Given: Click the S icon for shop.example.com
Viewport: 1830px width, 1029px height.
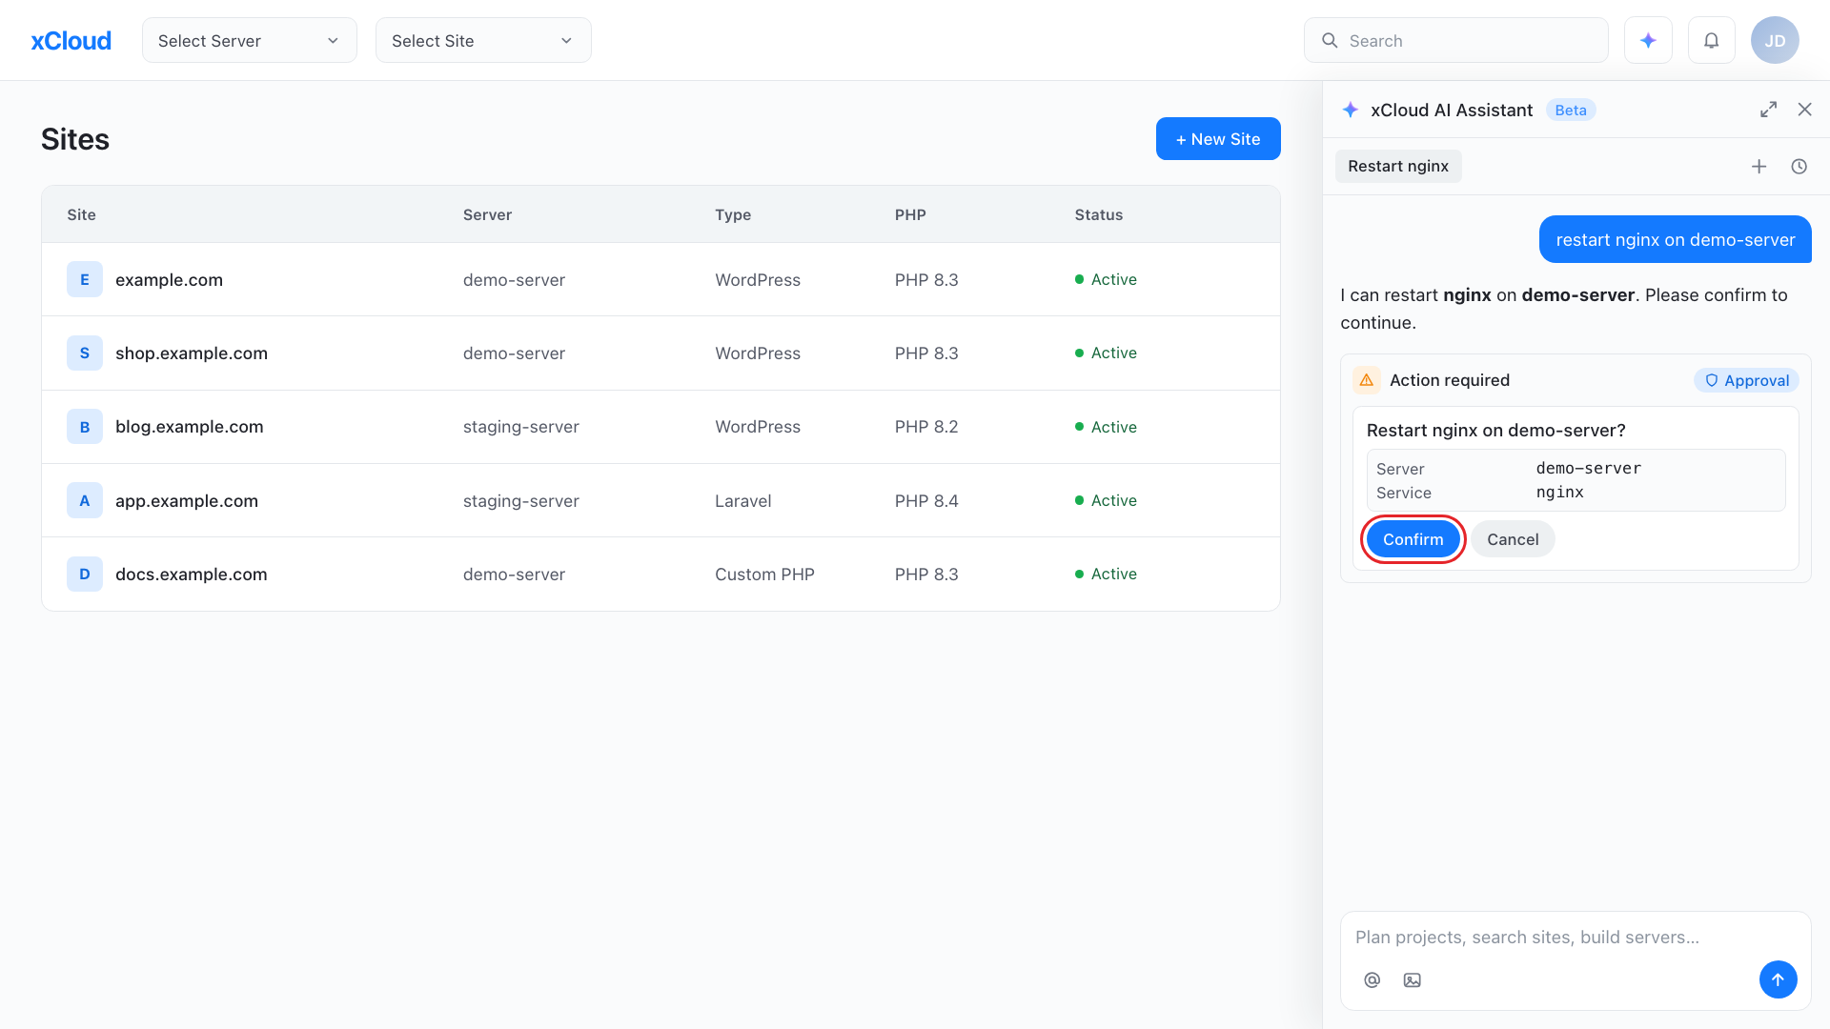Looking at the screenshot, I should [85, 353].
